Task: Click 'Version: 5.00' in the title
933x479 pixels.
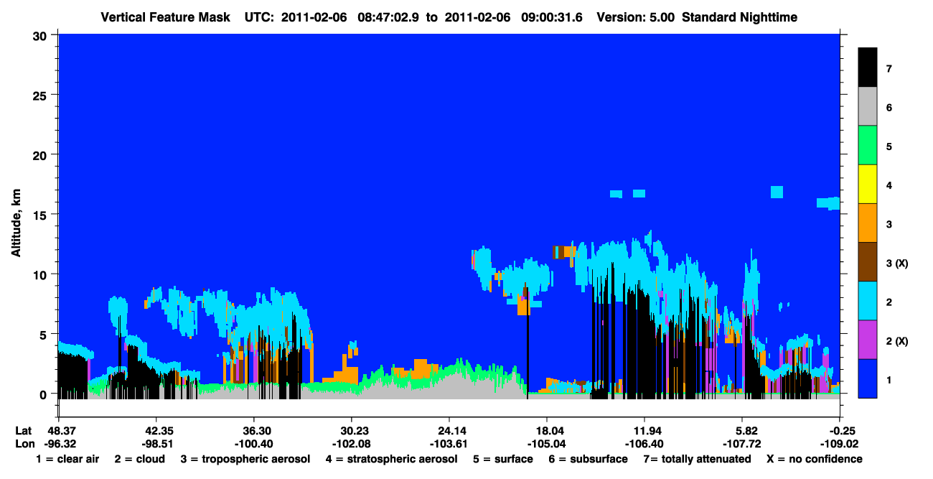Action: click(635, 17)
